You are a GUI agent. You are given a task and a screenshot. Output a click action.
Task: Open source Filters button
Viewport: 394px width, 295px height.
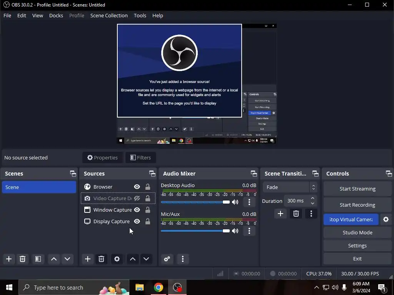[x=141, y=157]
